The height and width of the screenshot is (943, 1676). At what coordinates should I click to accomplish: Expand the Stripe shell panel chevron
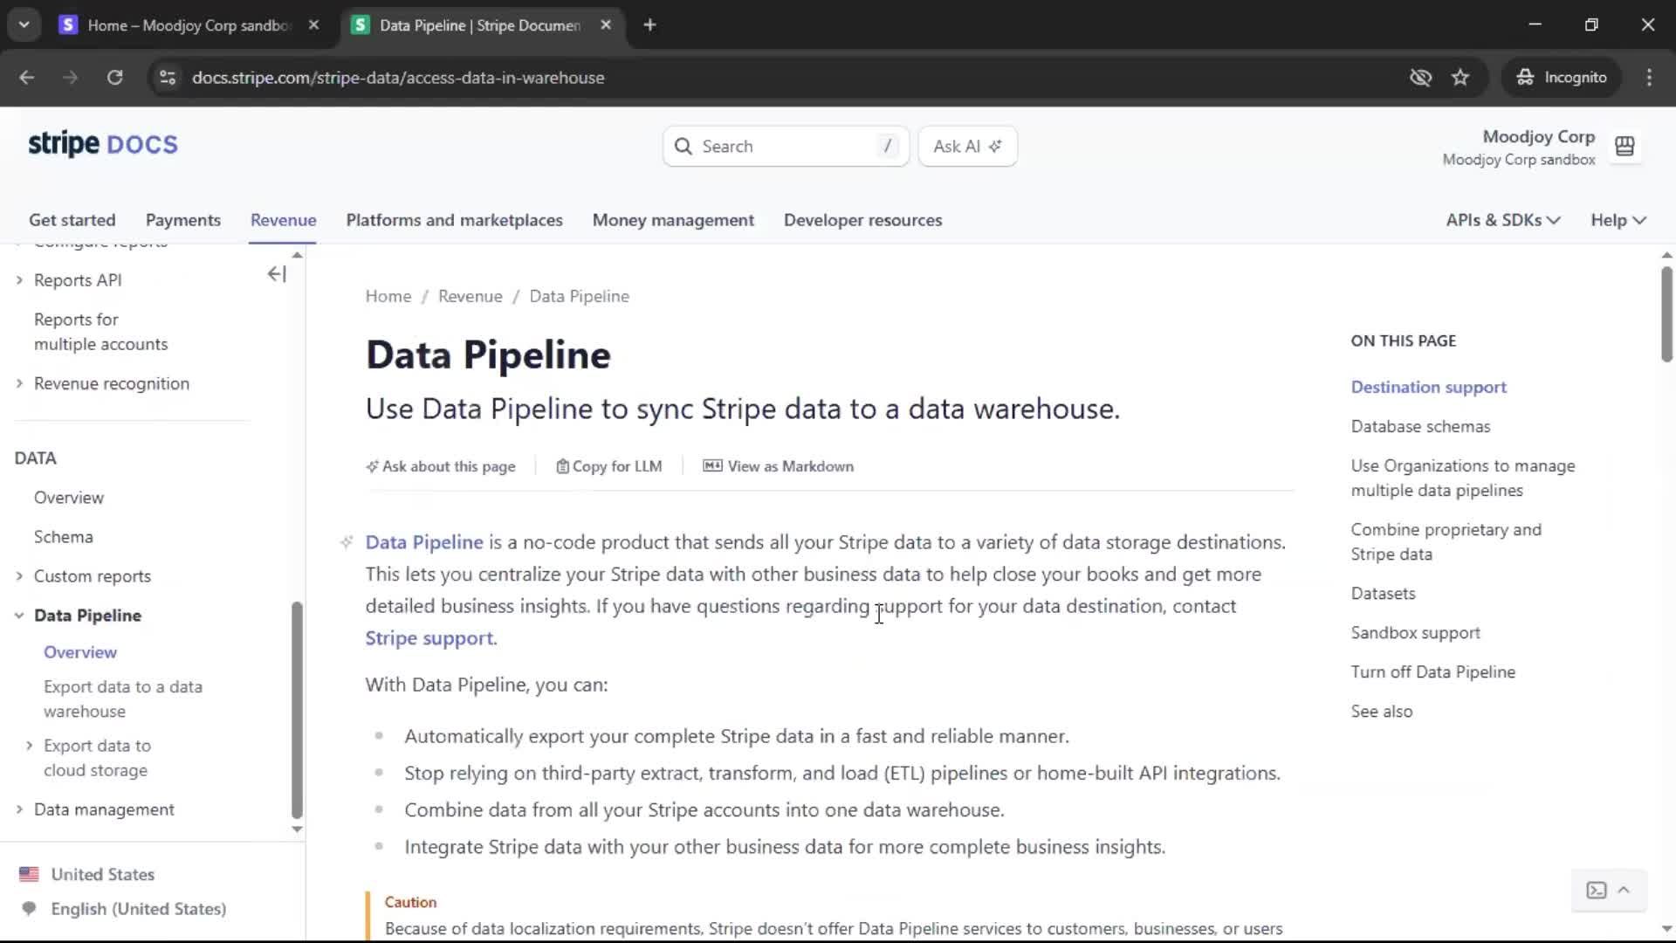coord(1624,890)
